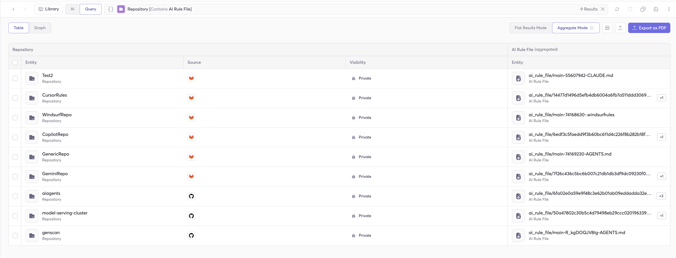Click the duplicate query icon
The image size is (676, 258).
[643, 9]
